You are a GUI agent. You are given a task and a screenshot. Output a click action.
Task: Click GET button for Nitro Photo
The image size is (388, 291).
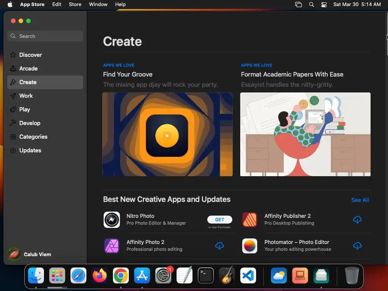[219, 219]
